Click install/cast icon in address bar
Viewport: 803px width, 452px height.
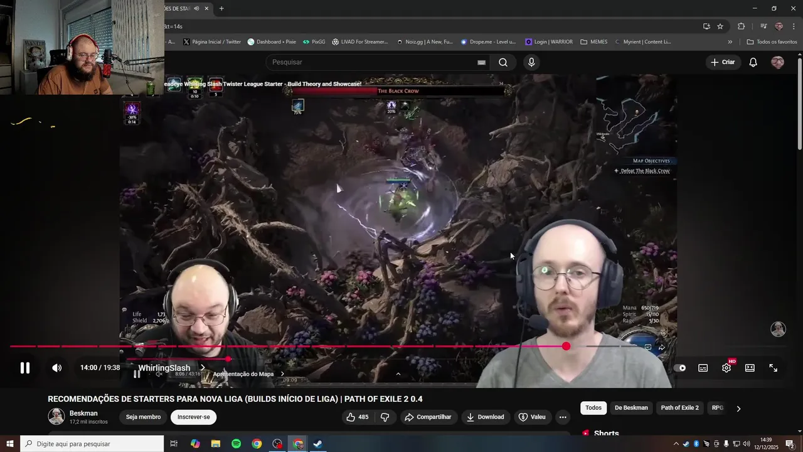pos(706,26)
